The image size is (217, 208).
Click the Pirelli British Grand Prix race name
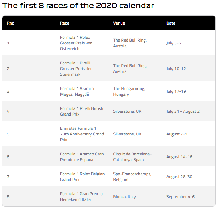click(82, 111)
